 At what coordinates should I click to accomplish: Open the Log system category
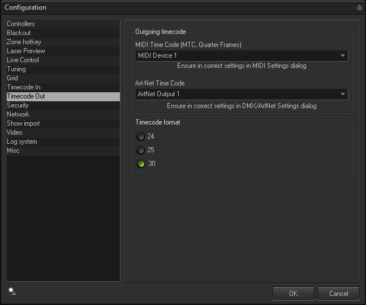tap(22, 141)
